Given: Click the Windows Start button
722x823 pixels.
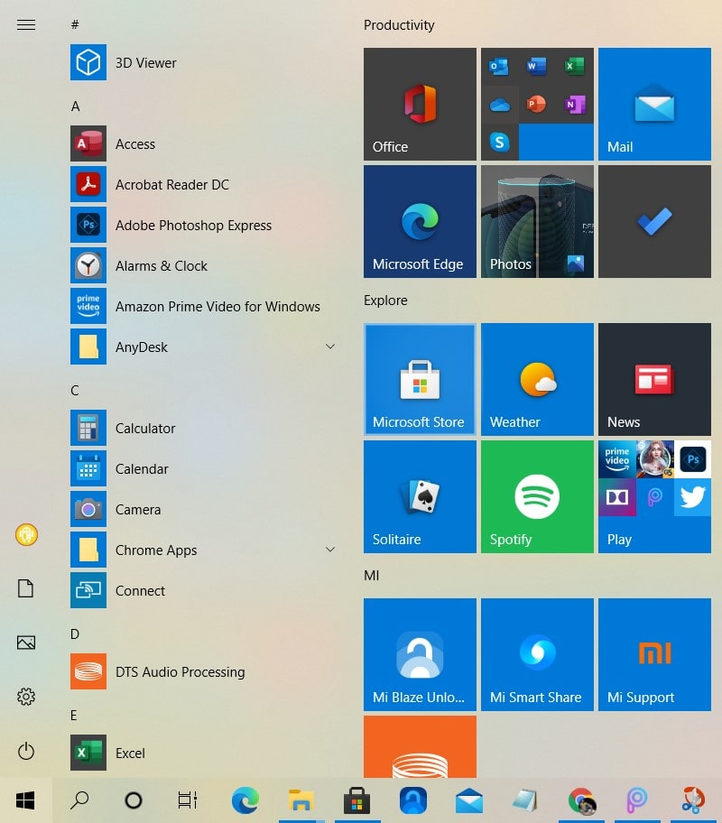Looking at the screenshot, I should coord(26,800).
